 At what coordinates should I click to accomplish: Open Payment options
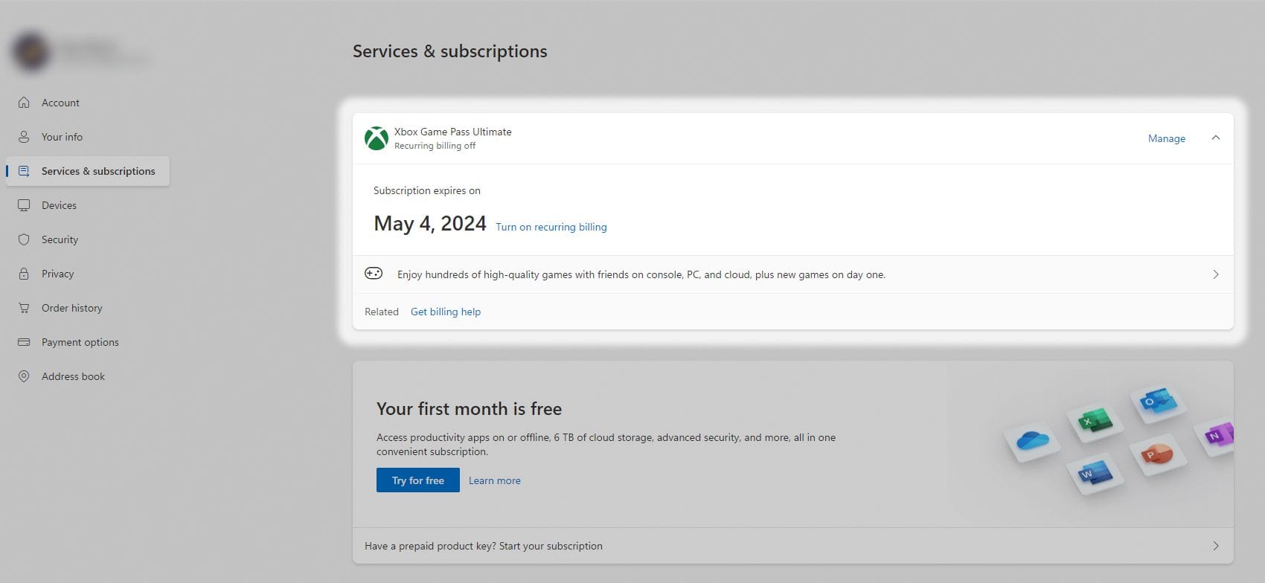click(x=80, y=342)
